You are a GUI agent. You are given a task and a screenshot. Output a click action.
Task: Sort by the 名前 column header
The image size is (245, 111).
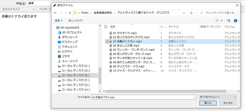click(112, 27)
